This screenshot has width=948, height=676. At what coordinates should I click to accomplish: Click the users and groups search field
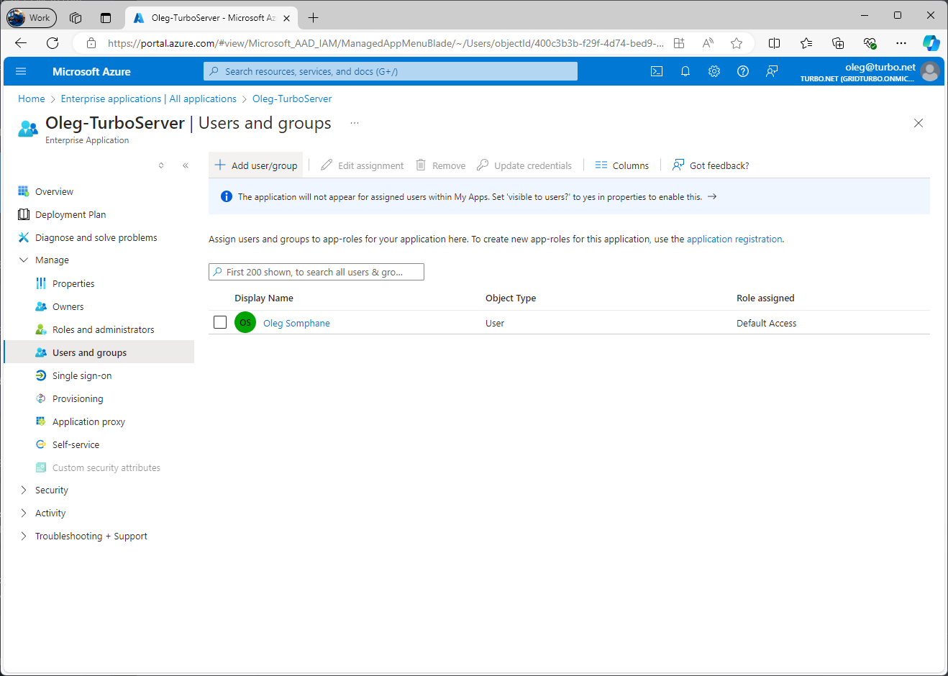point(316,272)
